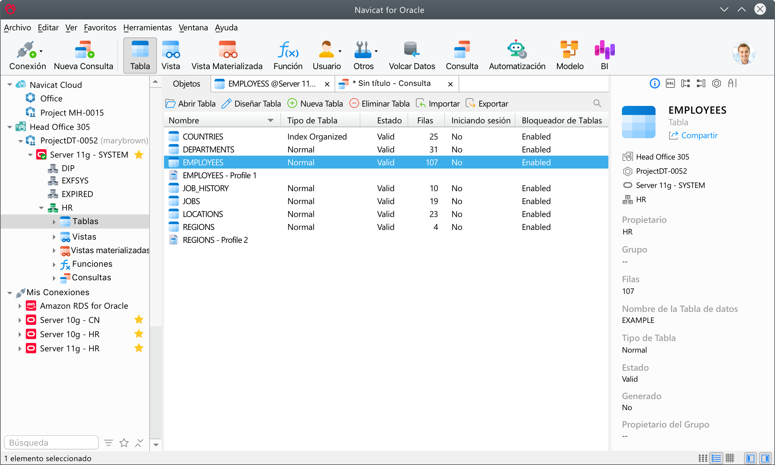
Task: Close the Sin título - Consulta tab
Action: (x=450, y=84)
